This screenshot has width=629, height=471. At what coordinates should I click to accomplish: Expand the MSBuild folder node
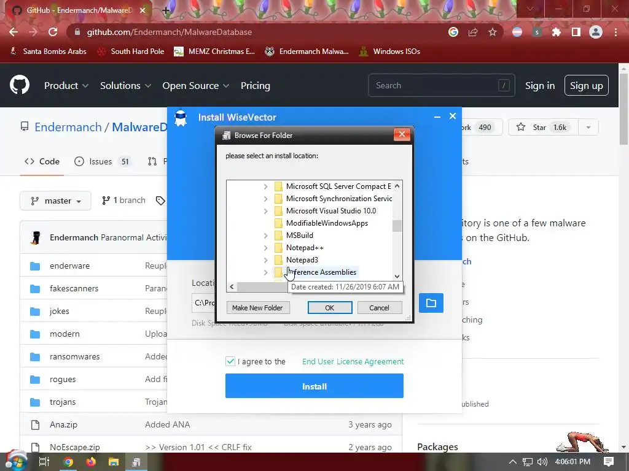[x=265, y=235]
